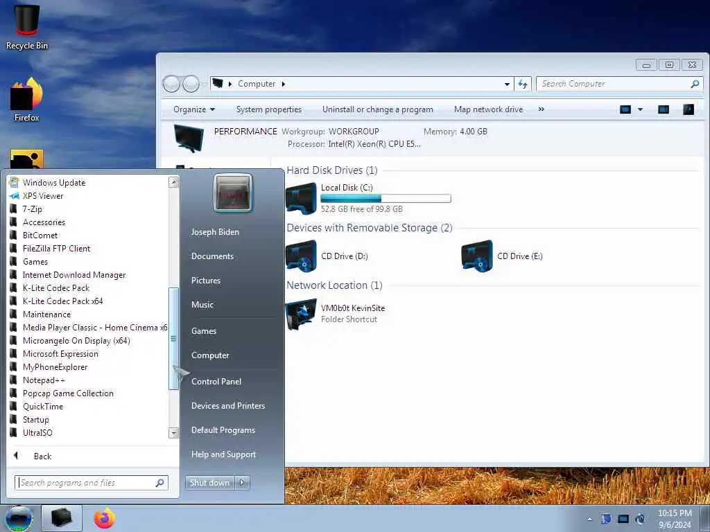Viewport: 710px width, 532px height.
Task: Click the Local Disk (C:) usage bar
Action: [386, 198]
